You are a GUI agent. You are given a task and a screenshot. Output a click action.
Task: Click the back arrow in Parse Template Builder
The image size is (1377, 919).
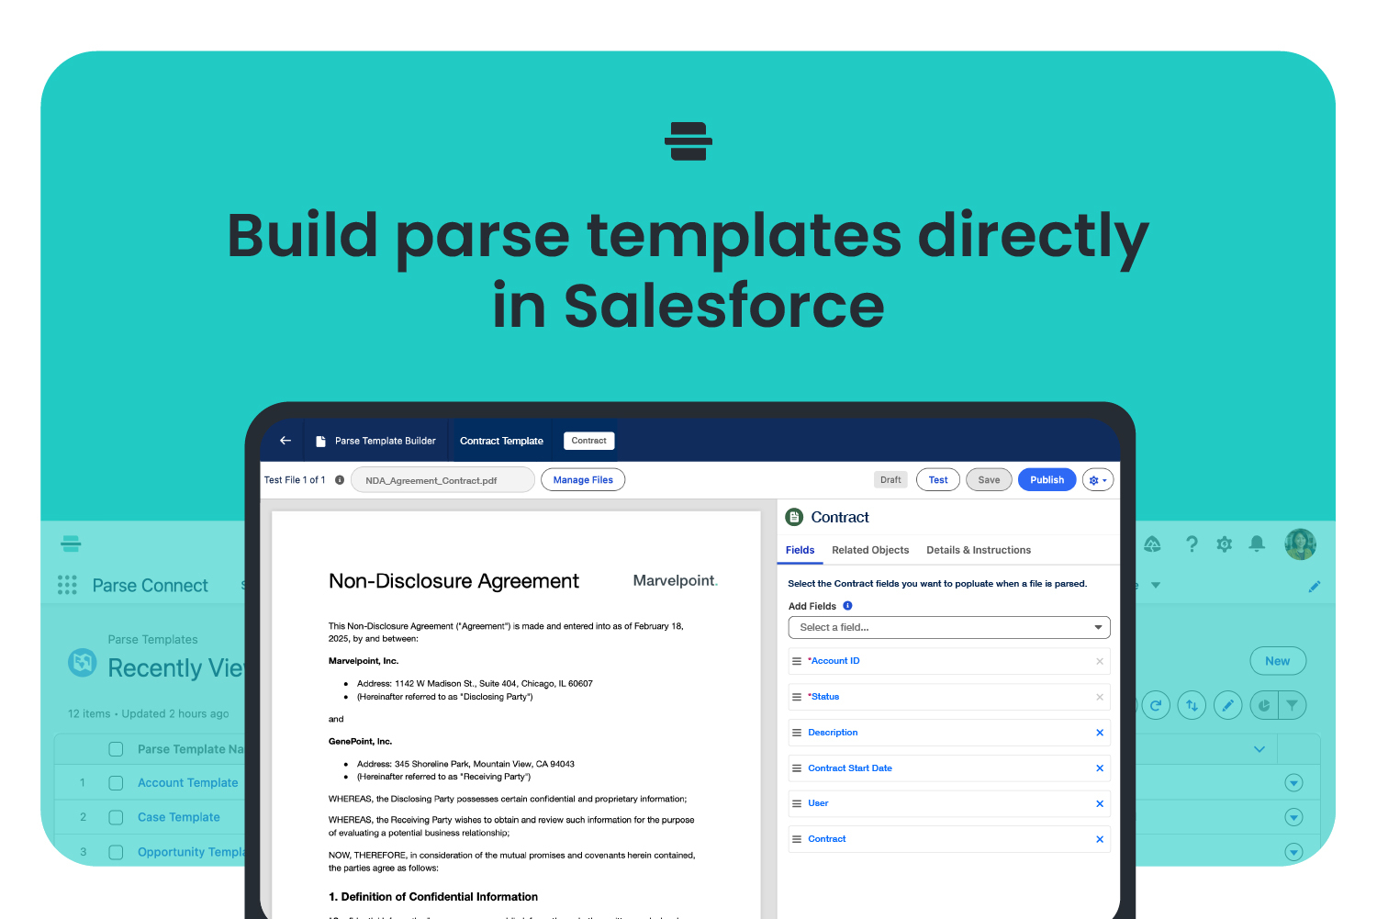(285, 441)
